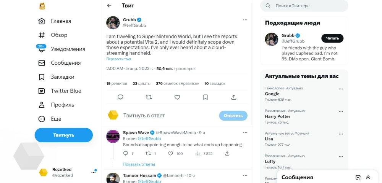Reply to Grubb's main tweet via comment icon
The width and height of the screenshot is (382, 183).
[x=120, y=97]
